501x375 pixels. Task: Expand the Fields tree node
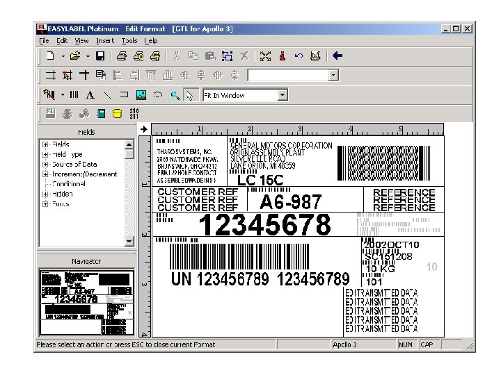(45, 144)
